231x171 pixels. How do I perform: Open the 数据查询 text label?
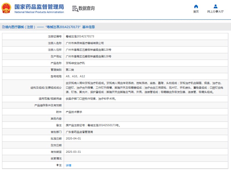pyautogui.click(x=86, y=8)
